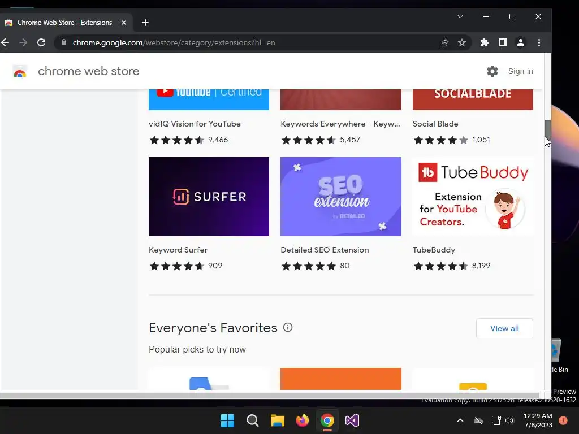The height and width of the screenshot is (434, 579).
Task: Open a new tab with plus
Action: [145, 23]
